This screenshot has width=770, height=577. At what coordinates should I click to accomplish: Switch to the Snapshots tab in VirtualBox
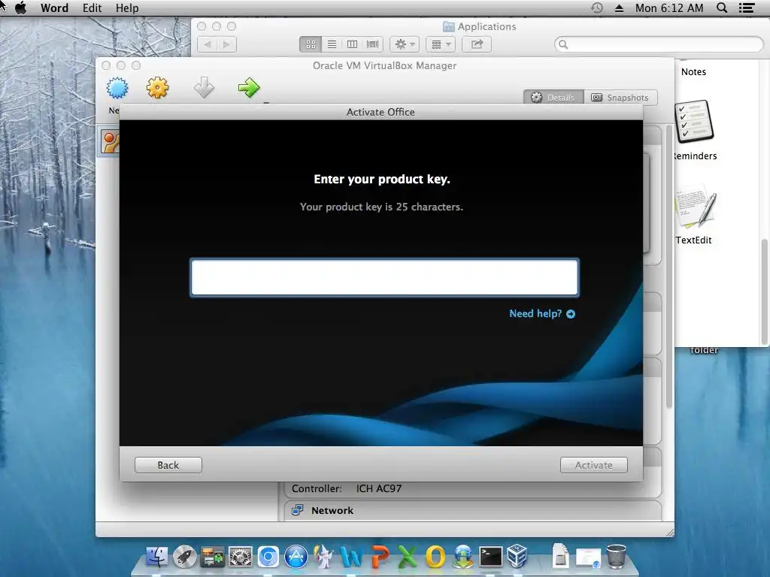(x=620, y=97)
